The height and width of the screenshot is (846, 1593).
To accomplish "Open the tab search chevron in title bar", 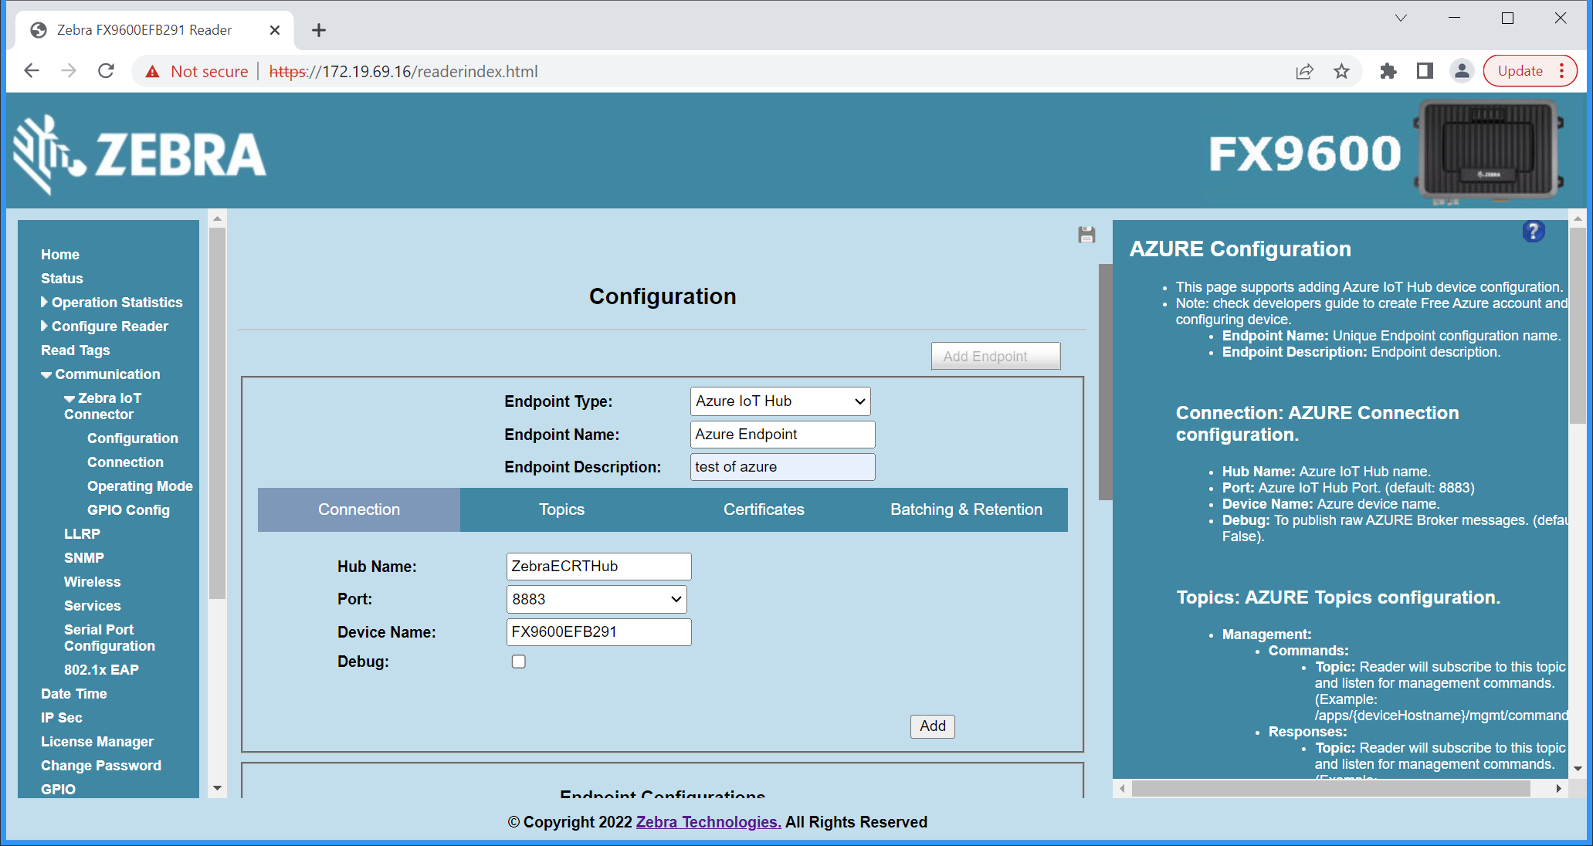I will click(1401, 18).
